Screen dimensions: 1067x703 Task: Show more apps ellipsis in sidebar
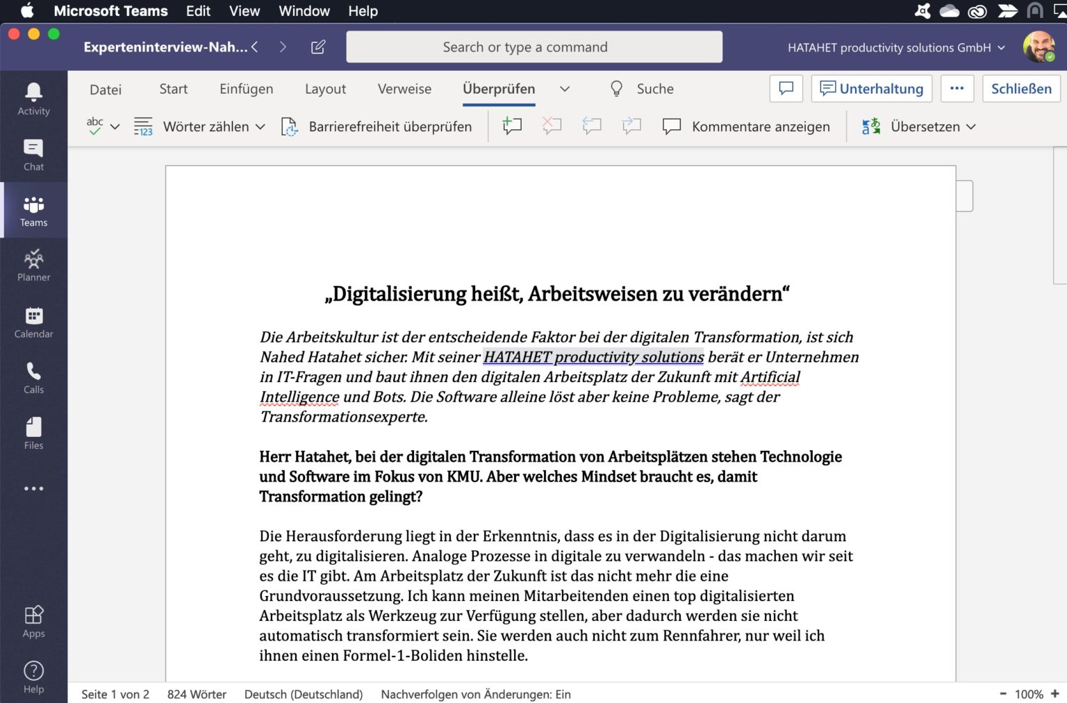(x=33, y=489)
